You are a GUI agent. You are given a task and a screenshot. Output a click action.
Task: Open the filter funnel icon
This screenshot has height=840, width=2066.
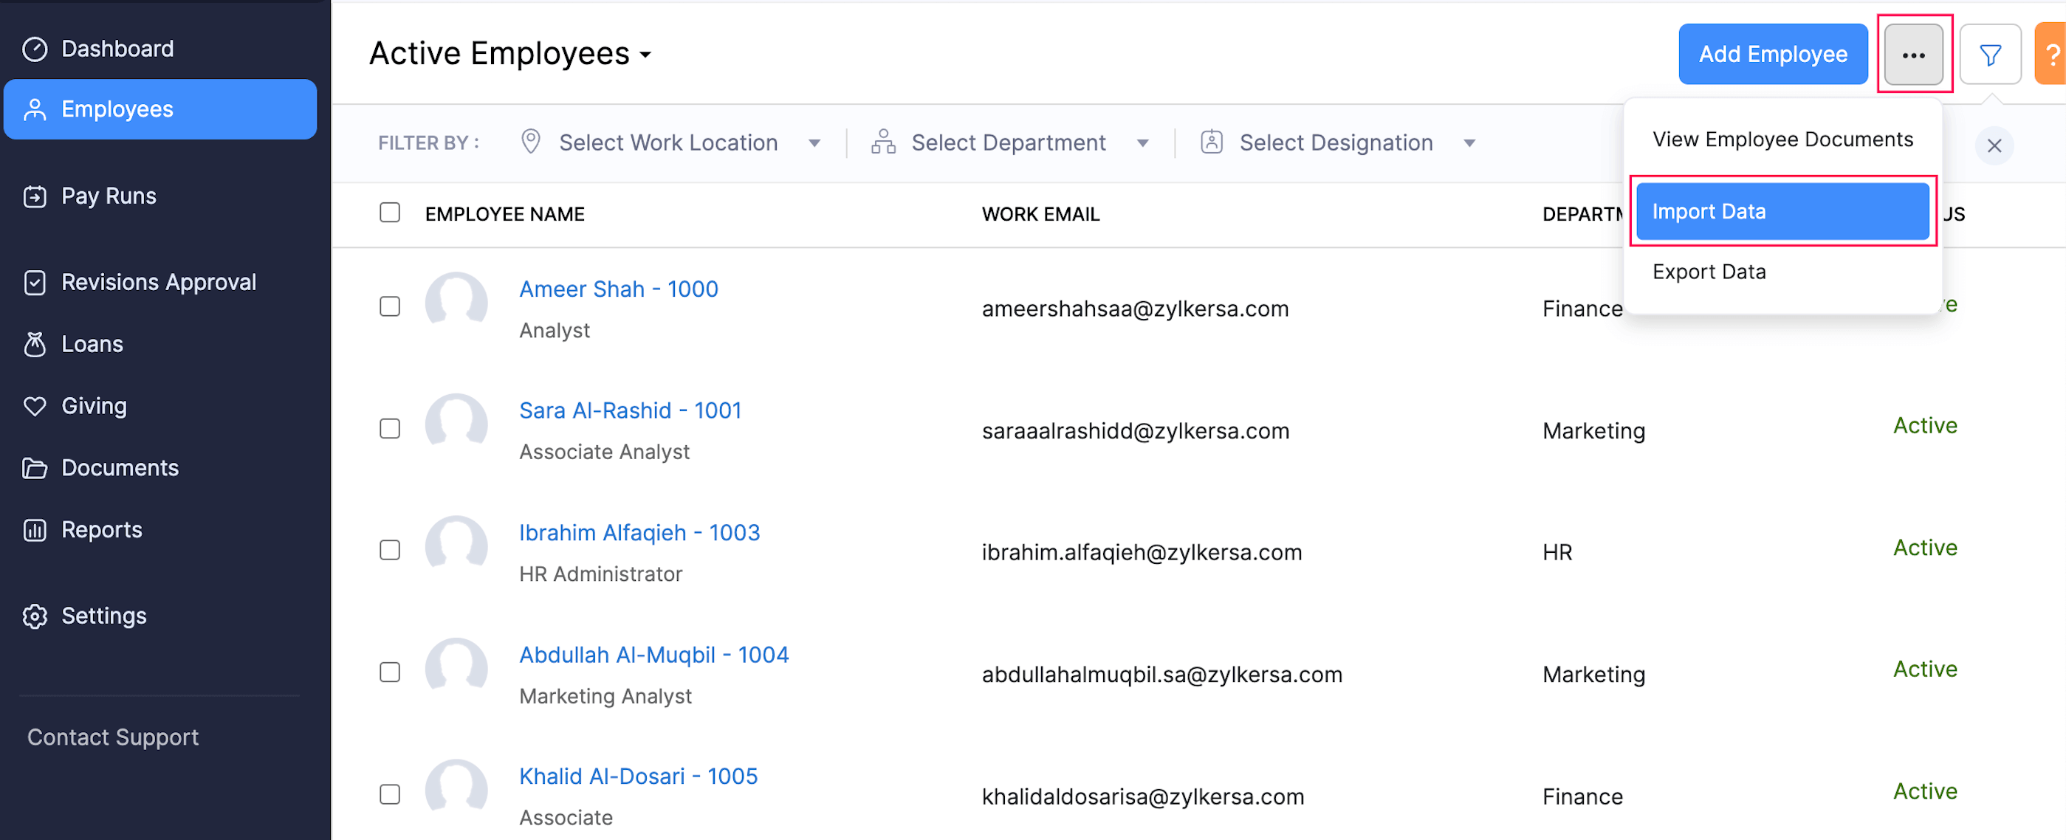(1991, 54)
